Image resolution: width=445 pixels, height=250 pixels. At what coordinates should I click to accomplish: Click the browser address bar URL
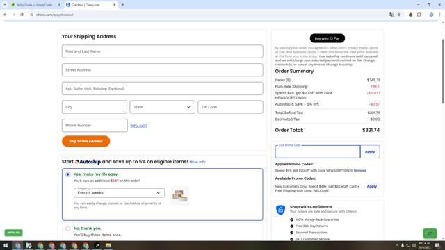(55, 15)
